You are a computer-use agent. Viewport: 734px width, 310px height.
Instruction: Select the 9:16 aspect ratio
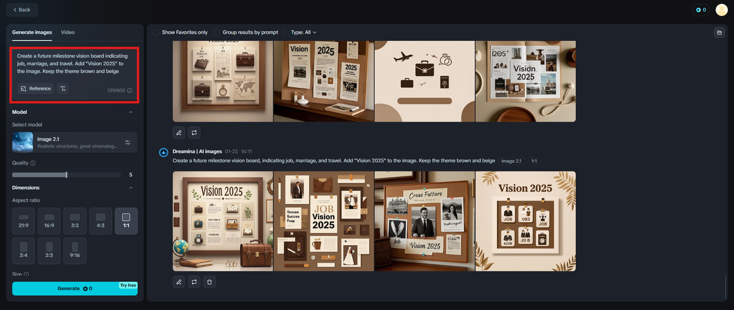75,251
